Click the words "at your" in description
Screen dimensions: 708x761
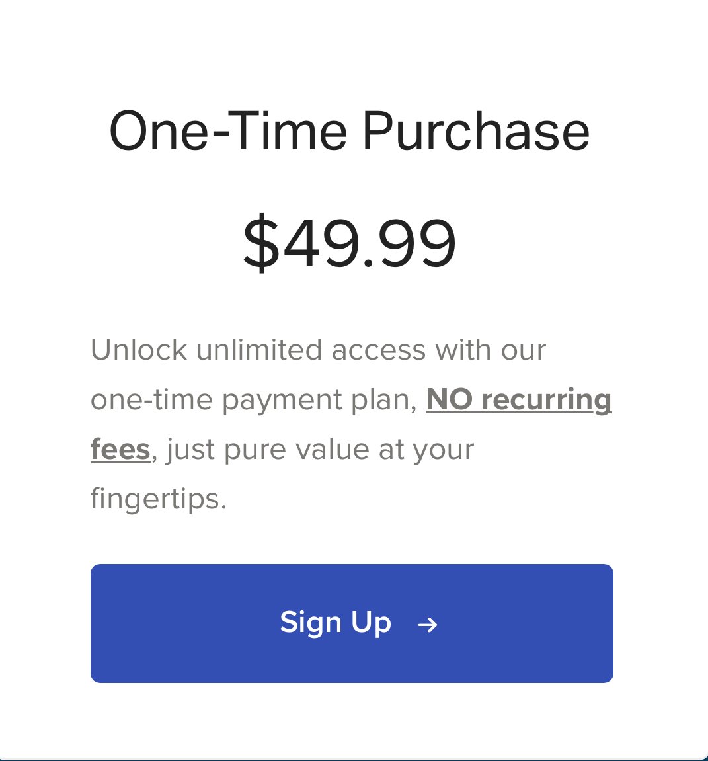426,450
